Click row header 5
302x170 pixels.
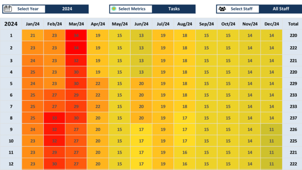click(11, 83)
